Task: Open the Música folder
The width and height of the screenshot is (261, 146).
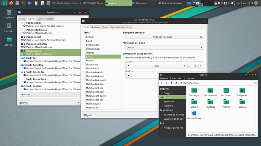Action: pyautogui.click(x=194, y=104)
